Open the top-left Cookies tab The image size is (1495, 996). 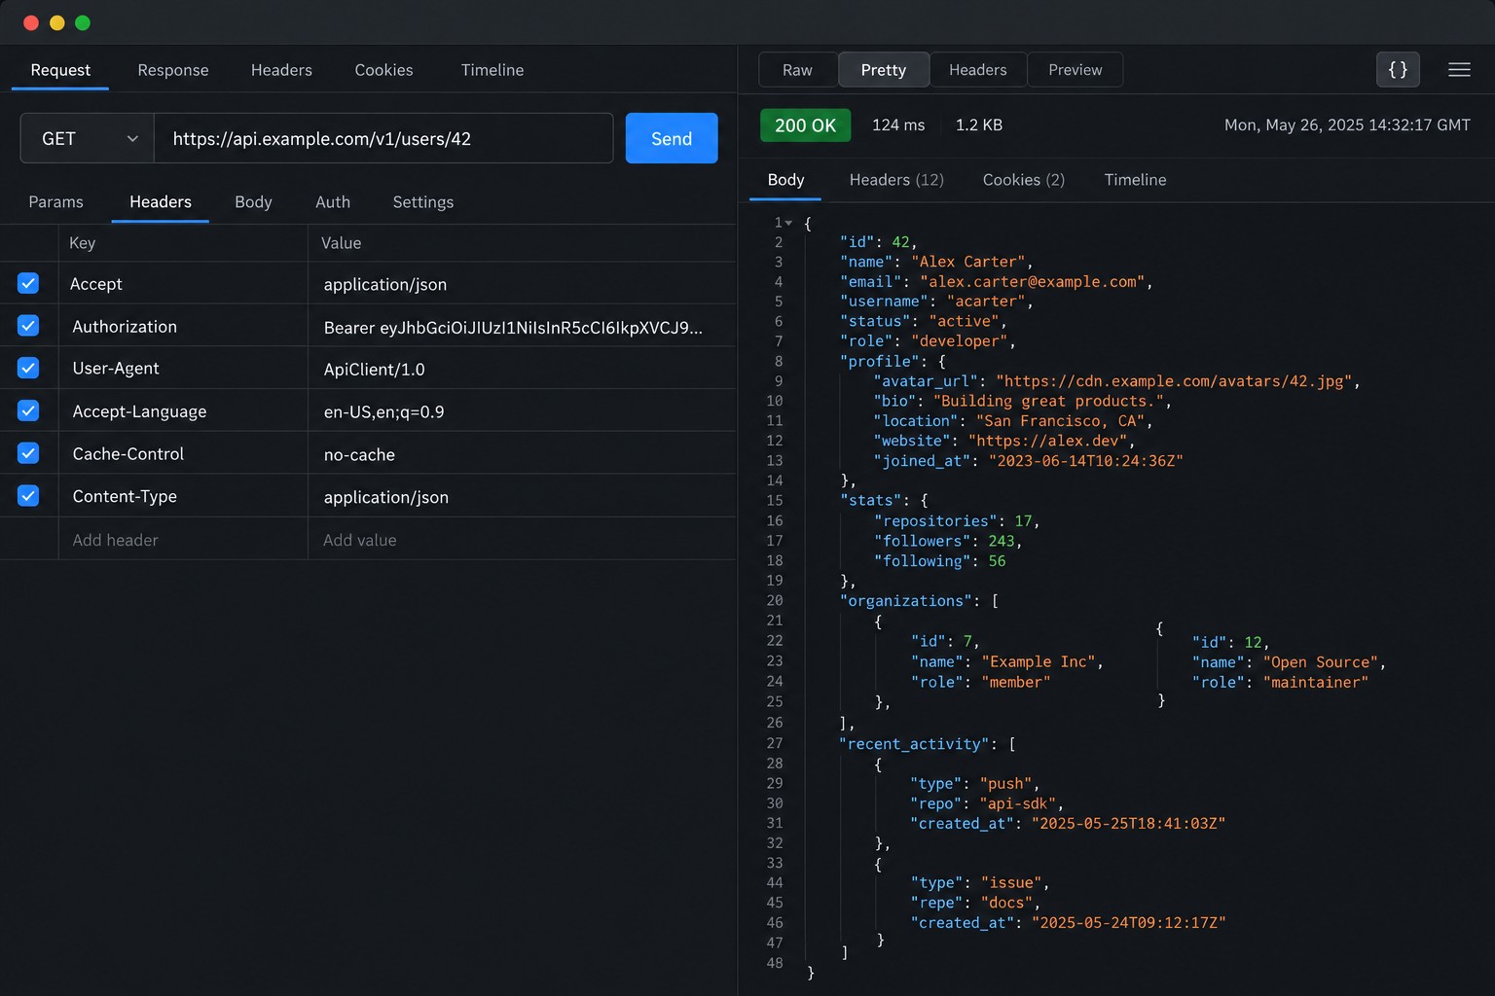(383, 70)
